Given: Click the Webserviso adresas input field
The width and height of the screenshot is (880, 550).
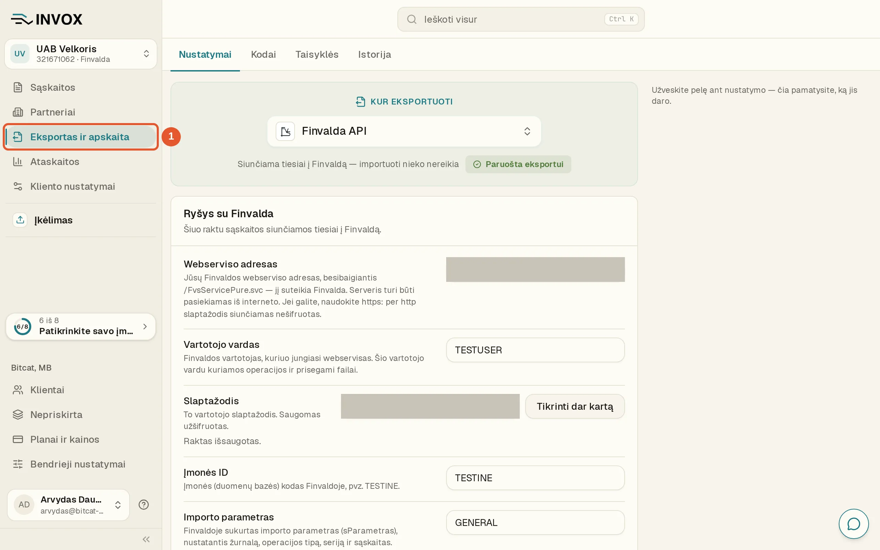Looking at the screenshot, I should [x=535, y=269].
